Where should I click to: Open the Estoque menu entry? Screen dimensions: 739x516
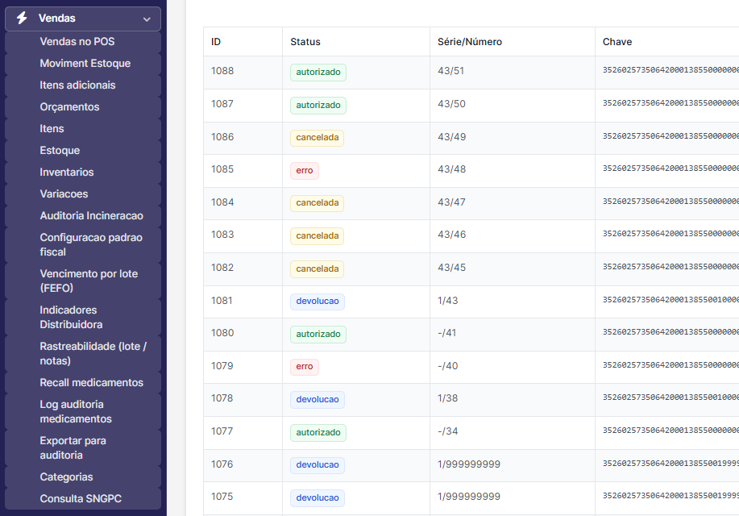(x=60, y=150)
